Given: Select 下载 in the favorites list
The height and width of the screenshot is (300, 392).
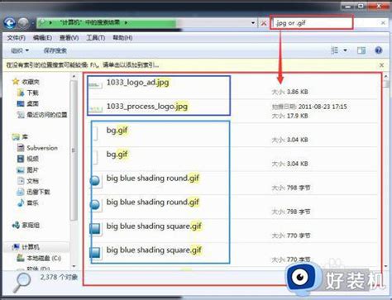Looking at the screenshot, I should pos(32,93).
